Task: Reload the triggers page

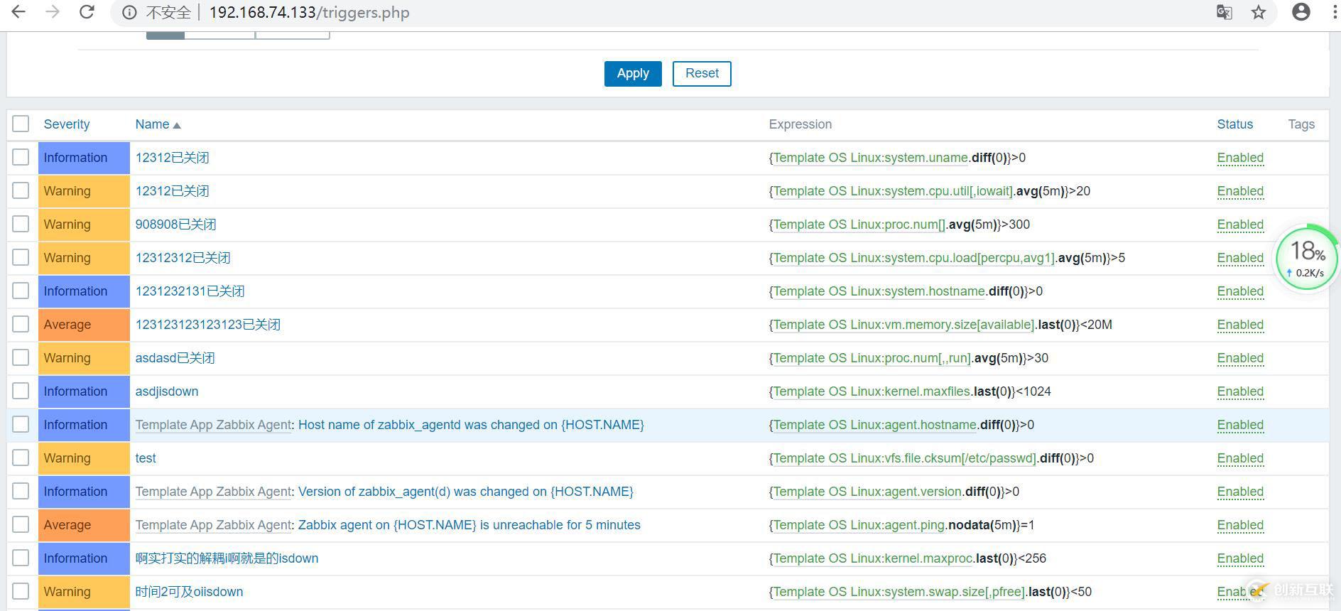Action: click(87, 12)
